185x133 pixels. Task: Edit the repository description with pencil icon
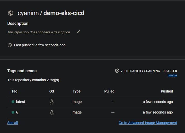point(78,32)
